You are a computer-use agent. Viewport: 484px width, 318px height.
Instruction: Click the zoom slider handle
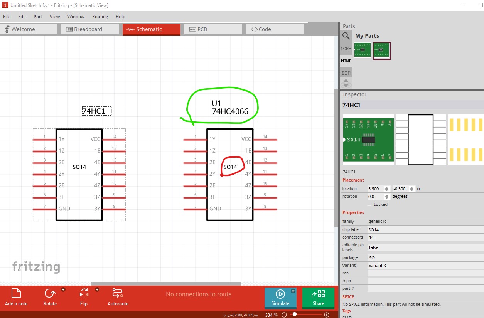[x=295, y=315]
